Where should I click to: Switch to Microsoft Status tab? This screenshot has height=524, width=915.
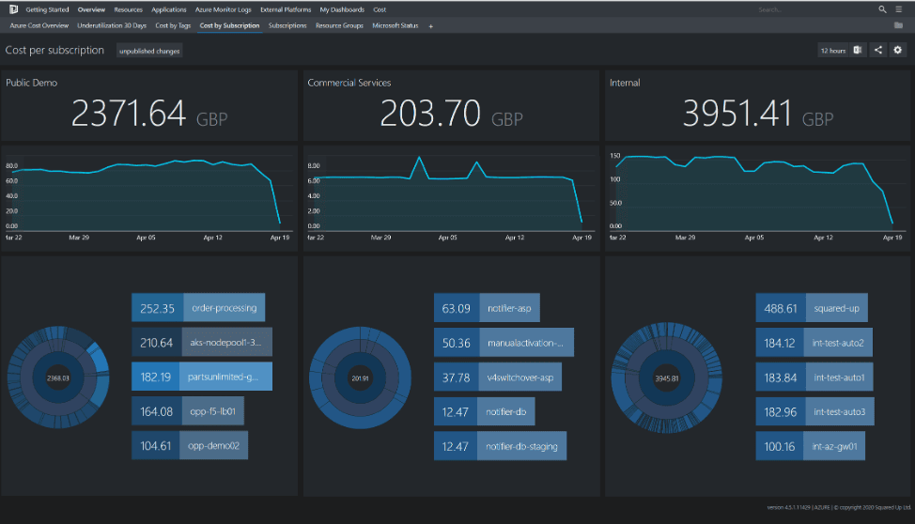(x=395, y=25)
